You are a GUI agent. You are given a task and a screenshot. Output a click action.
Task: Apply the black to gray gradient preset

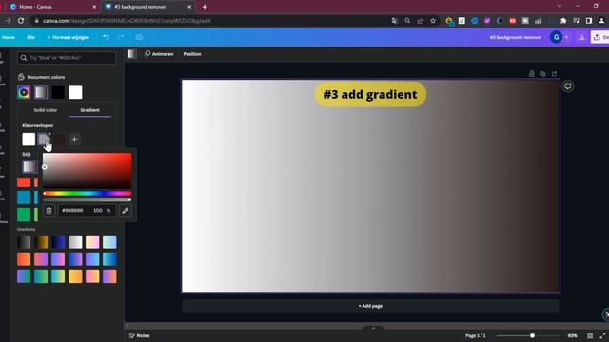(x=24, y=242)
